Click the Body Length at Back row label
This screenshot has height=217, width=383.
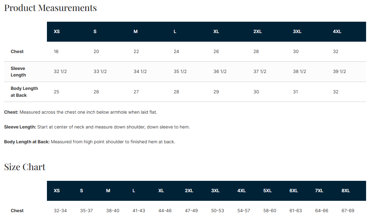coord(24,92)
